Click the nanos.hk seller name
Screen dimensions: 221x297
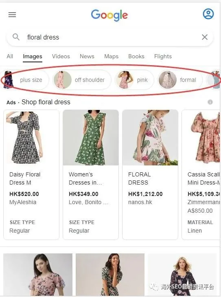140,202
